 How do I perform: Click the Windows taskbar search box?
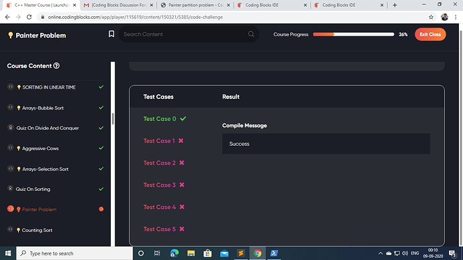74,253
